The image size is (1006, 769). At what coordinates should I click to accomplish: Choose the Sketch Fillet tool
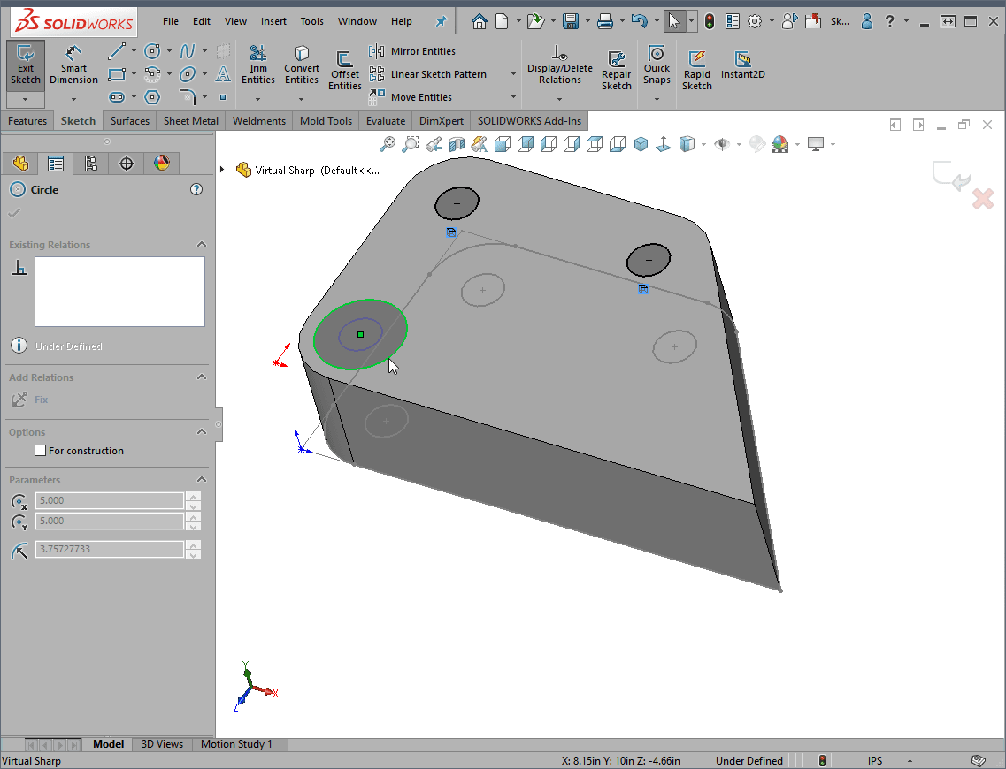pos(188,97)
